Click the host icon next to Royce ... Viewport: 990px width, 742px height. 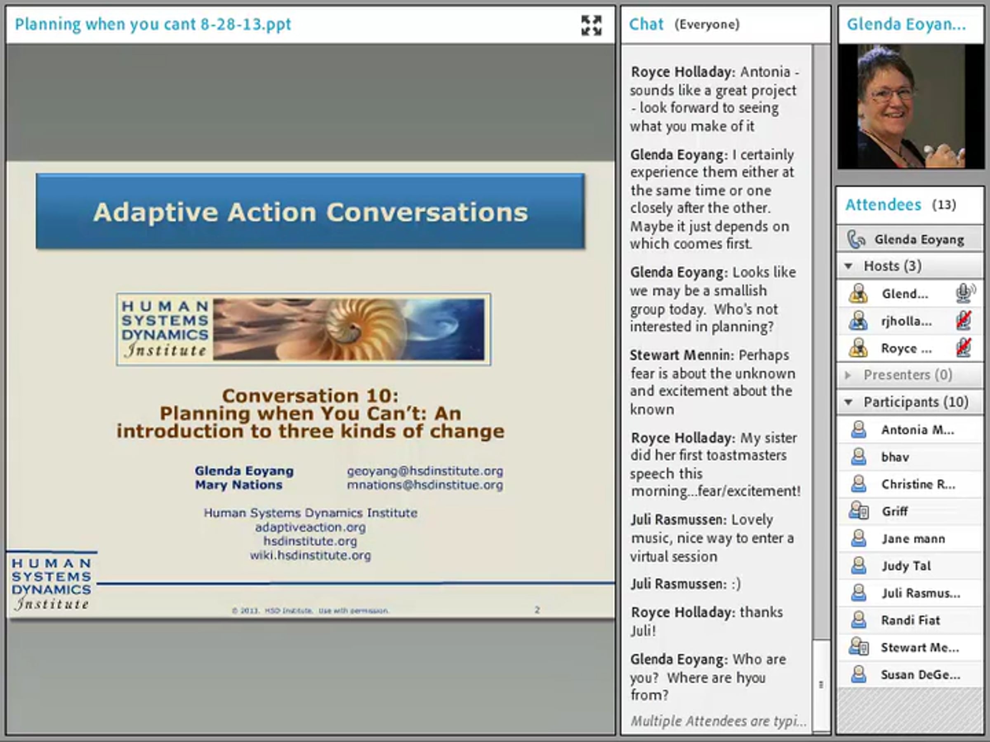858,348
